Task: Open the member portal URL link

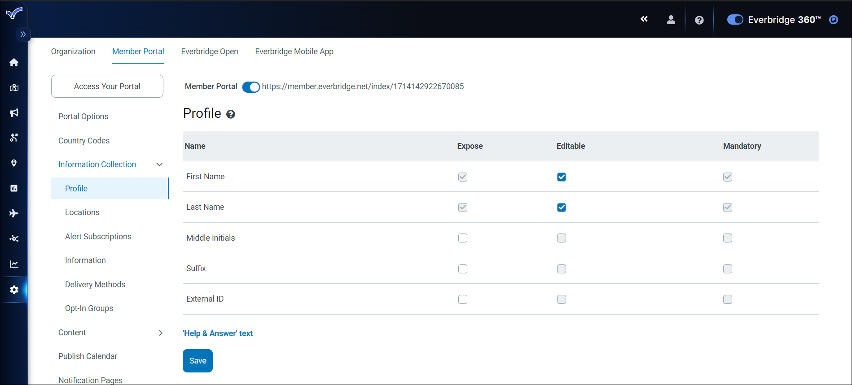Action: pos(363,87)
